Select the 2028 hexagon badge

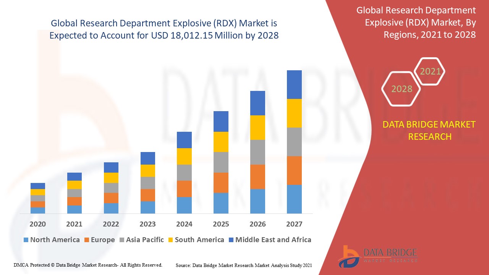click(401, 89)
